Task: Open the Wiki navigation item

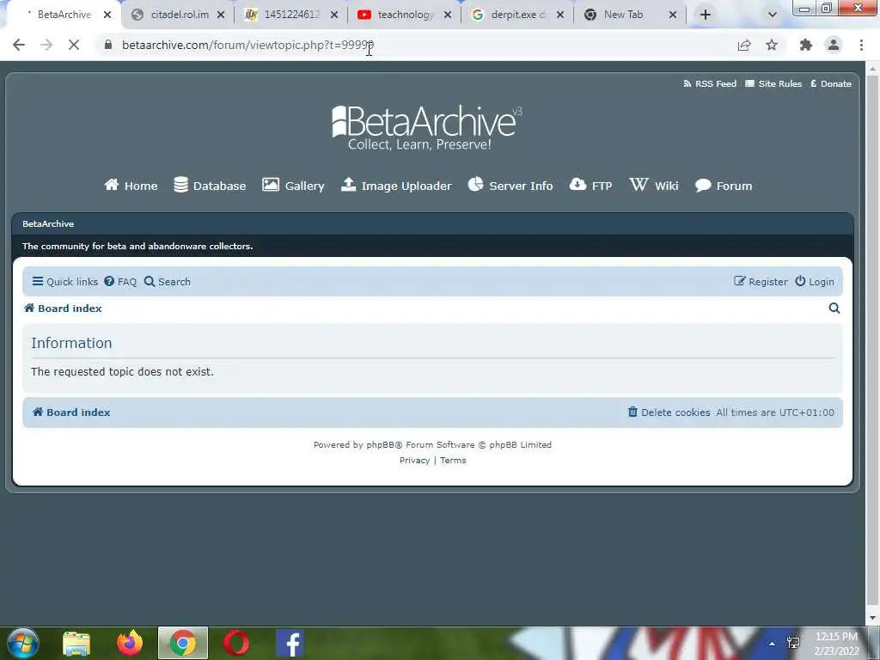Action: click(654, 186)
